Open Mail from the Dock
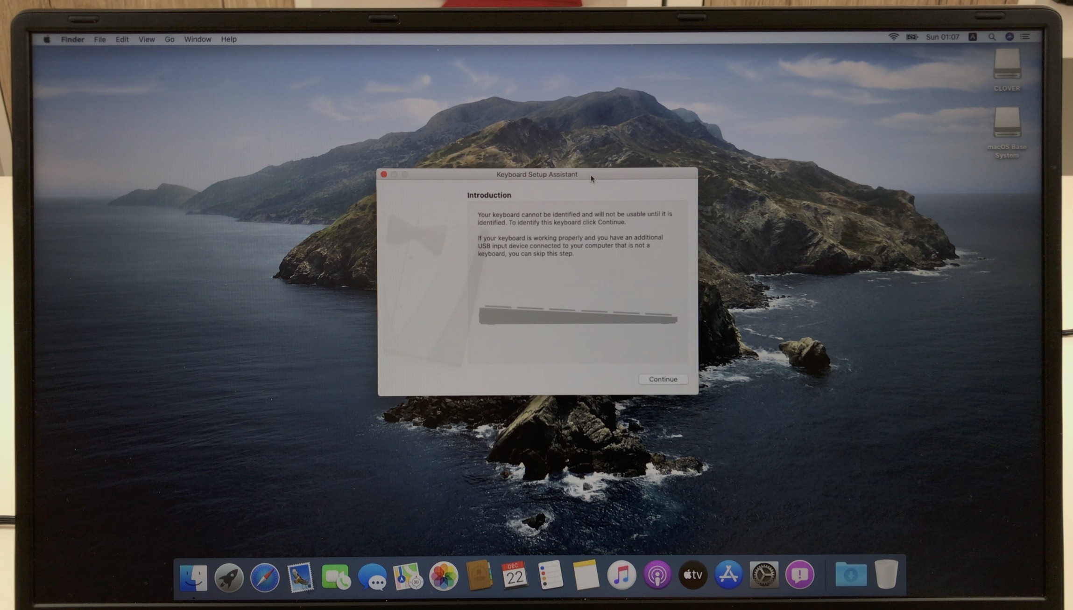 click(x=300, y=577)
